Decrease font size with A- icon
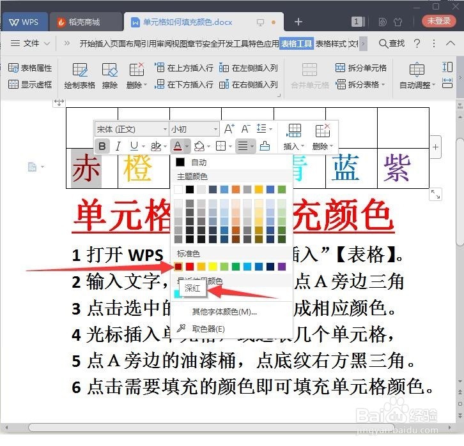The image size is (464, 446). tap(246, 129)
